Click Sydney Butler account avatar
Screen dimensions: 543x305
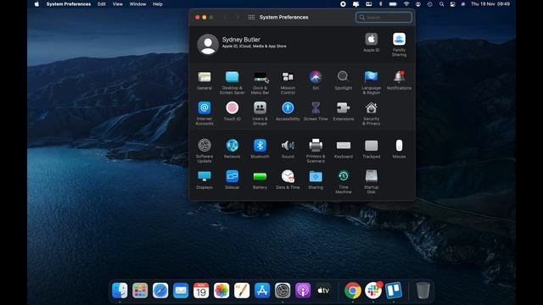coord(208,44)
